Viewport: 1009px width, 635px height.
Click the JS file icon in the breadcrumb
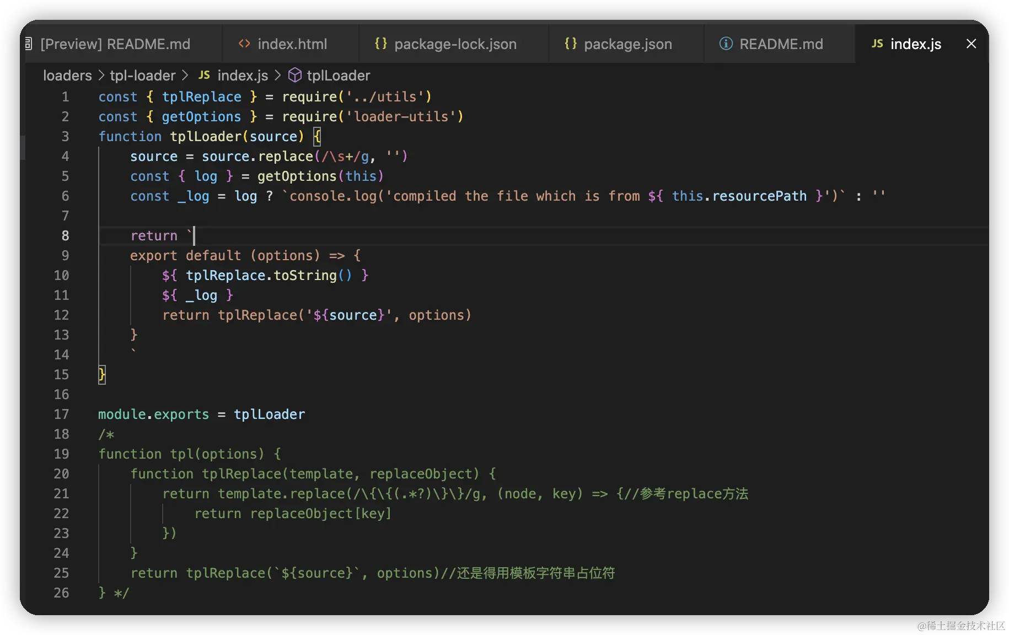pos(204,75)
